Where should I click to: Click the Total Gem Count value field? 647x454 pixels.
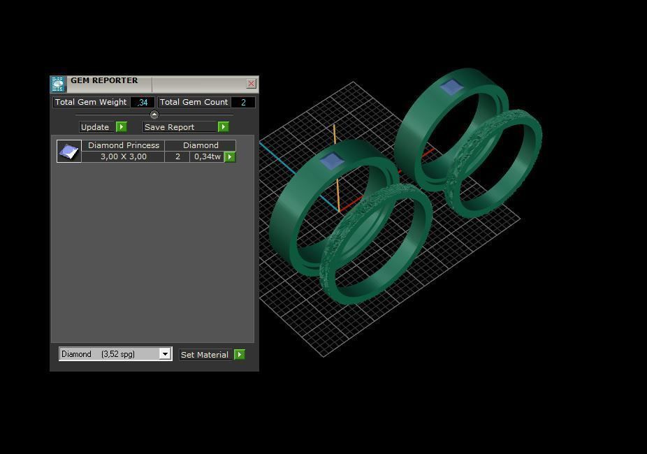(x=244, y=102)
